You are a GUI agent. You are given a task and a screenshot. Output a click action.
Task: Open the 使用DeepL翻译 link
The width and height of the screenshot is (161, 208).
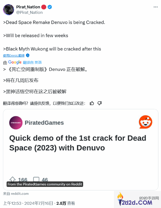(14, 56)
